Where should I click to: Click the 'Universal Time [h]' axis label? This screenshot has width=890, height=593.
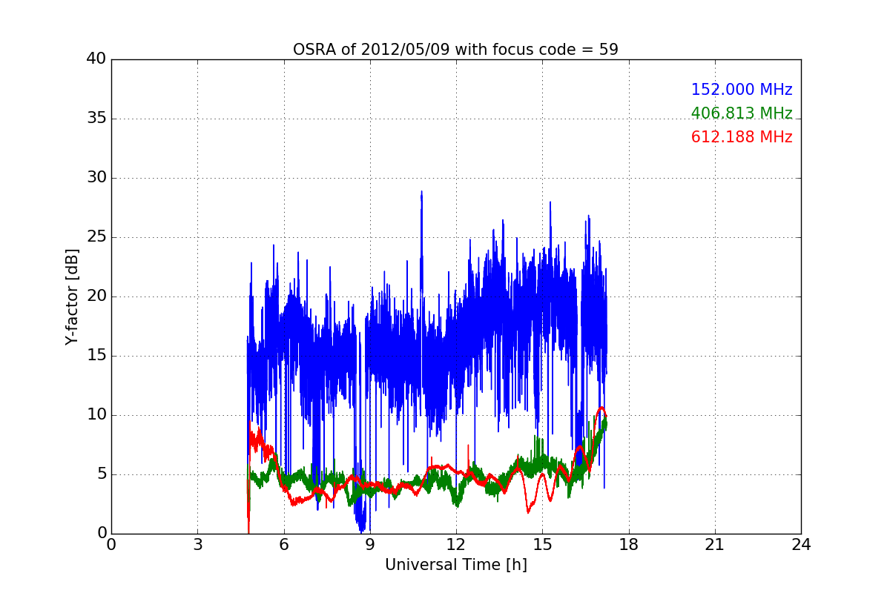(455, 565)
